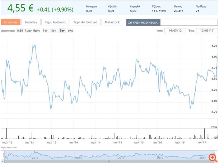Viewport: 219px width, 164px height.
Task: Open the Τεχν. Ανάλυση tab
Action: click(x=55, y=22)
